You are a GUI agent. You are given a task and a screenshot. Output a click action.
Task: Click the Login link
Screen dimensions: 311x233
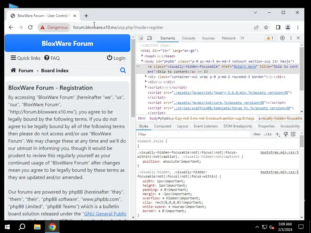point(116,58)
